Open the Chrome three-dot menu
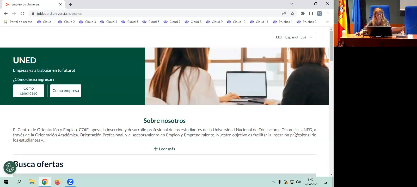The width and height of the screenshot is (417, 187). [328, 14]
